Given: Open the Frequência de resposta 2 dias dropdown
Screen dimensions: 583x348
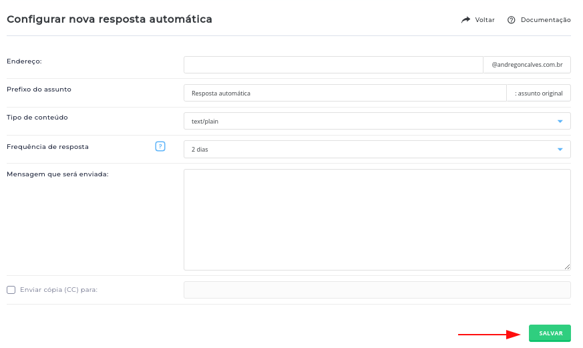Looking at the screenshot, I should tap(377, 150).
